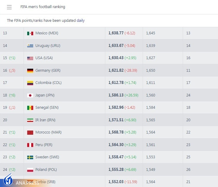Open the Morocco (MAR) team link
Screen dimensions: 218x187
click(x=48, y=132)
